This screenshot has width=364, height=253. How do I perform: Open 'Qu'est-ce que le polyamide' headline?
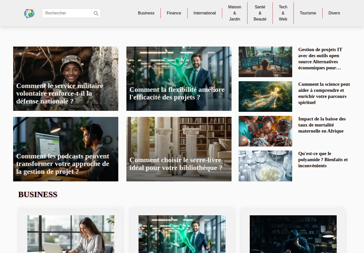tap(323, 160)
